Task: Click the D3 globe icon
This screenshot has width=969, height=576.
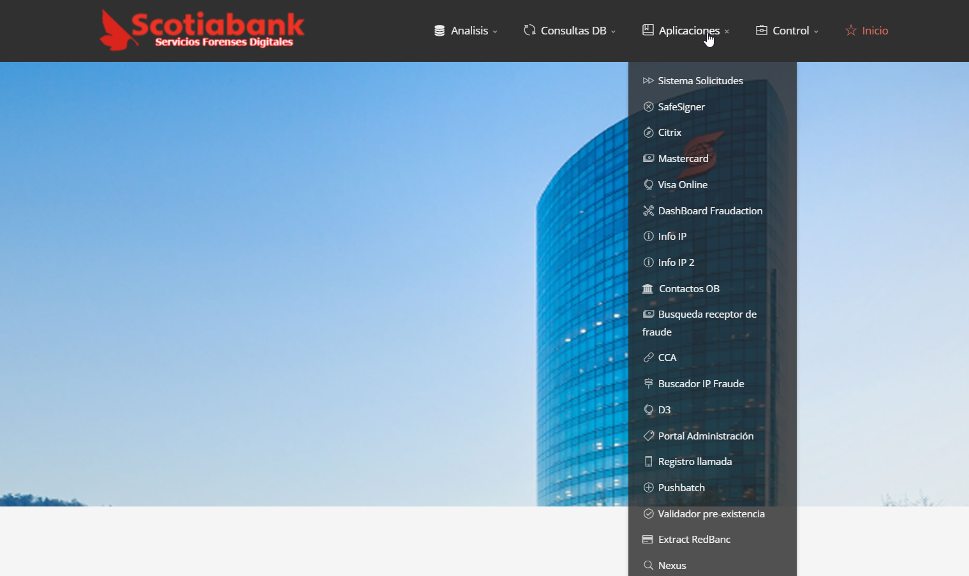Action: (x=648, y=410)
